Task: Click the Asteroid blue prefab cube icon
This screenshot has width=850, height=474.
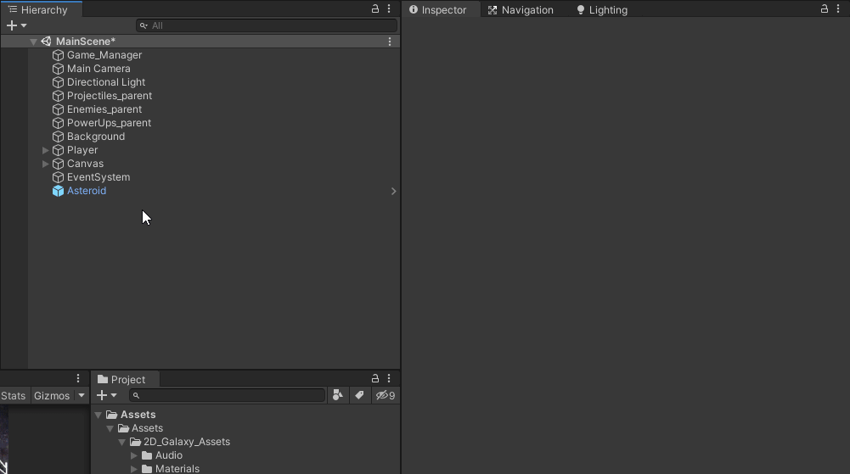Action: click(x=58, y=191)
